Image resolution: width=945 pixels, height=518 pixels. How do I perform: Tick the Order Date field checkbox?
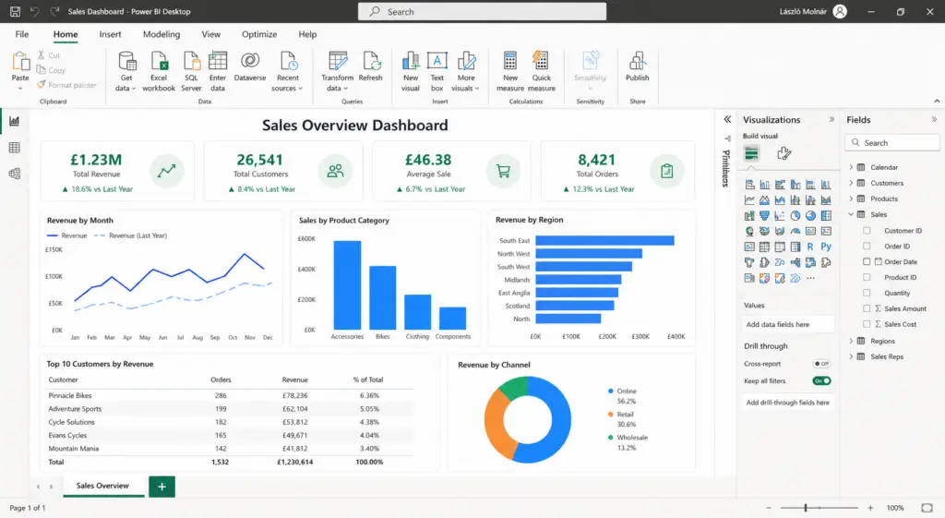pos(867,261)
